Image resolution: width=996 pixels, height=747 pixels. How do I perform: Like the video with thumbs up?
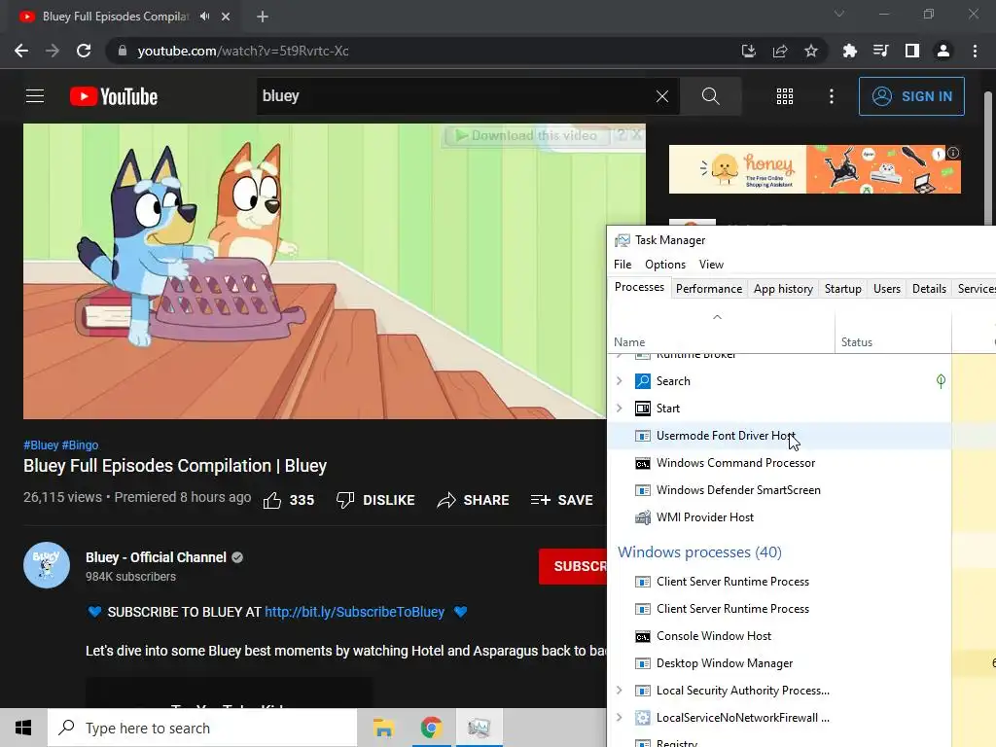(272, 501)
